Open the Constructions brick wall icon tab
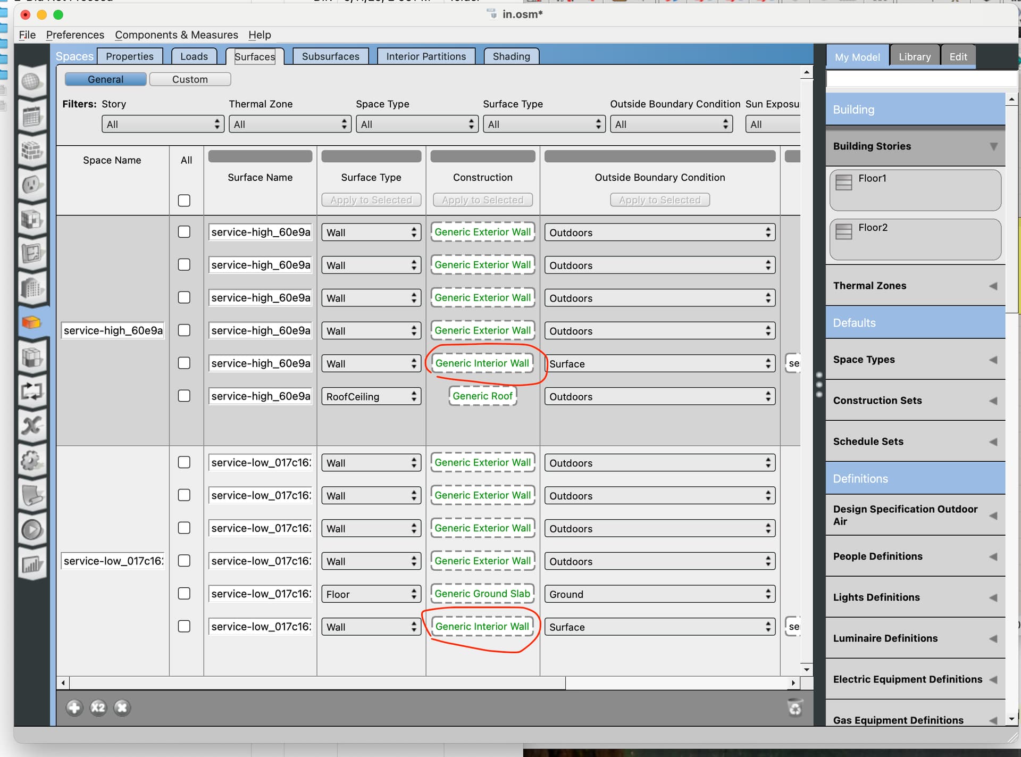1021x757 pixels. 31,151
